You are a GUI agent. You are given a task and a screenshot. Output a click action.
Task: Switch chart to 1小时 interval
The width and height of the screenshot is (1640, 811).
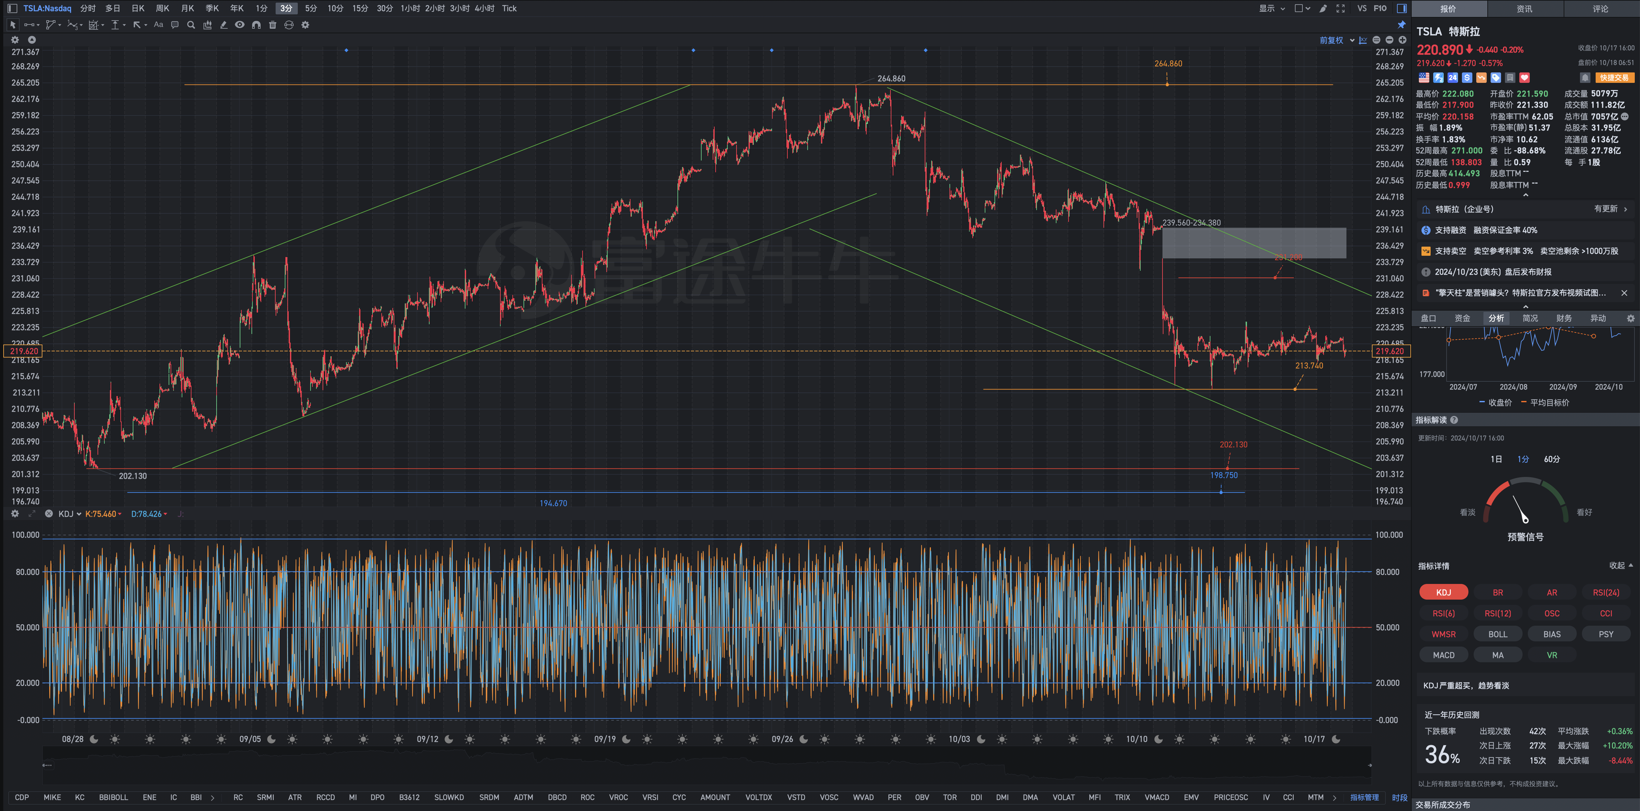coord(410,8)
